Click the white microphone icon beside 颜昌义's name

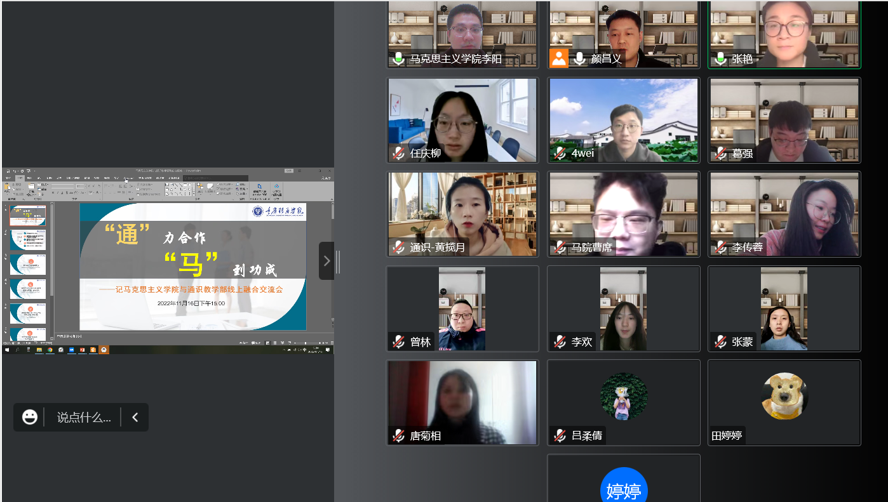click(579, 59)
